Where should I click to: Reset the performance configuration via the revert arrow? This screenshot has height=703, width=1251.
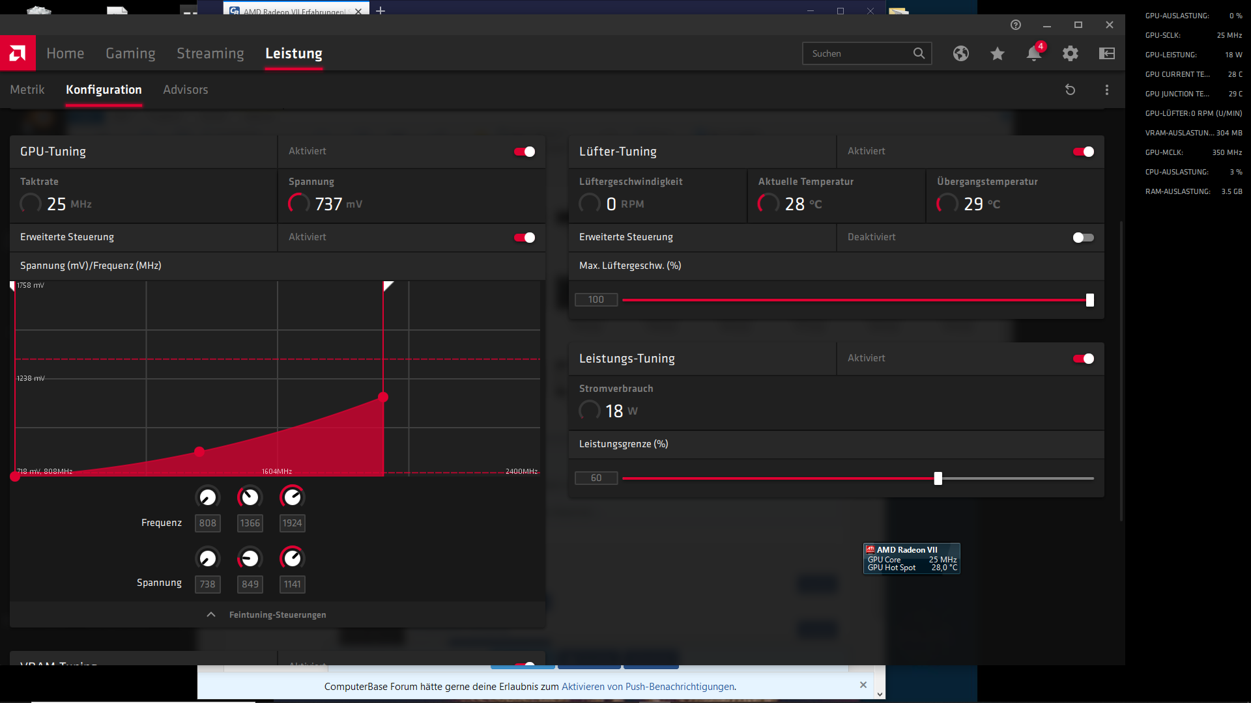click(1071, 89)
